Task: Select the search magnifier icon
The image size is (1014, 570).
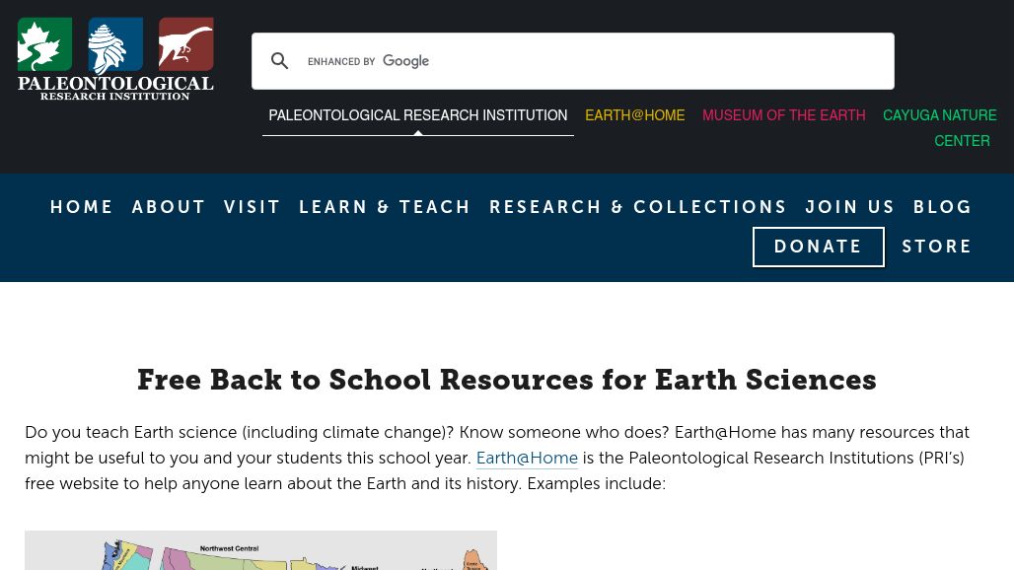Action: 280,60
